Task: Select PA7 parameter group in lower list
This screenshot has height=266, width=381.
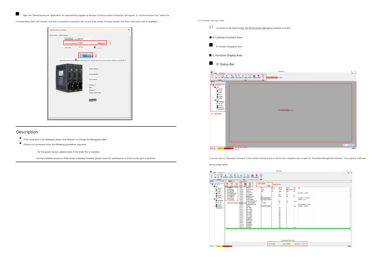Action: 230,200
